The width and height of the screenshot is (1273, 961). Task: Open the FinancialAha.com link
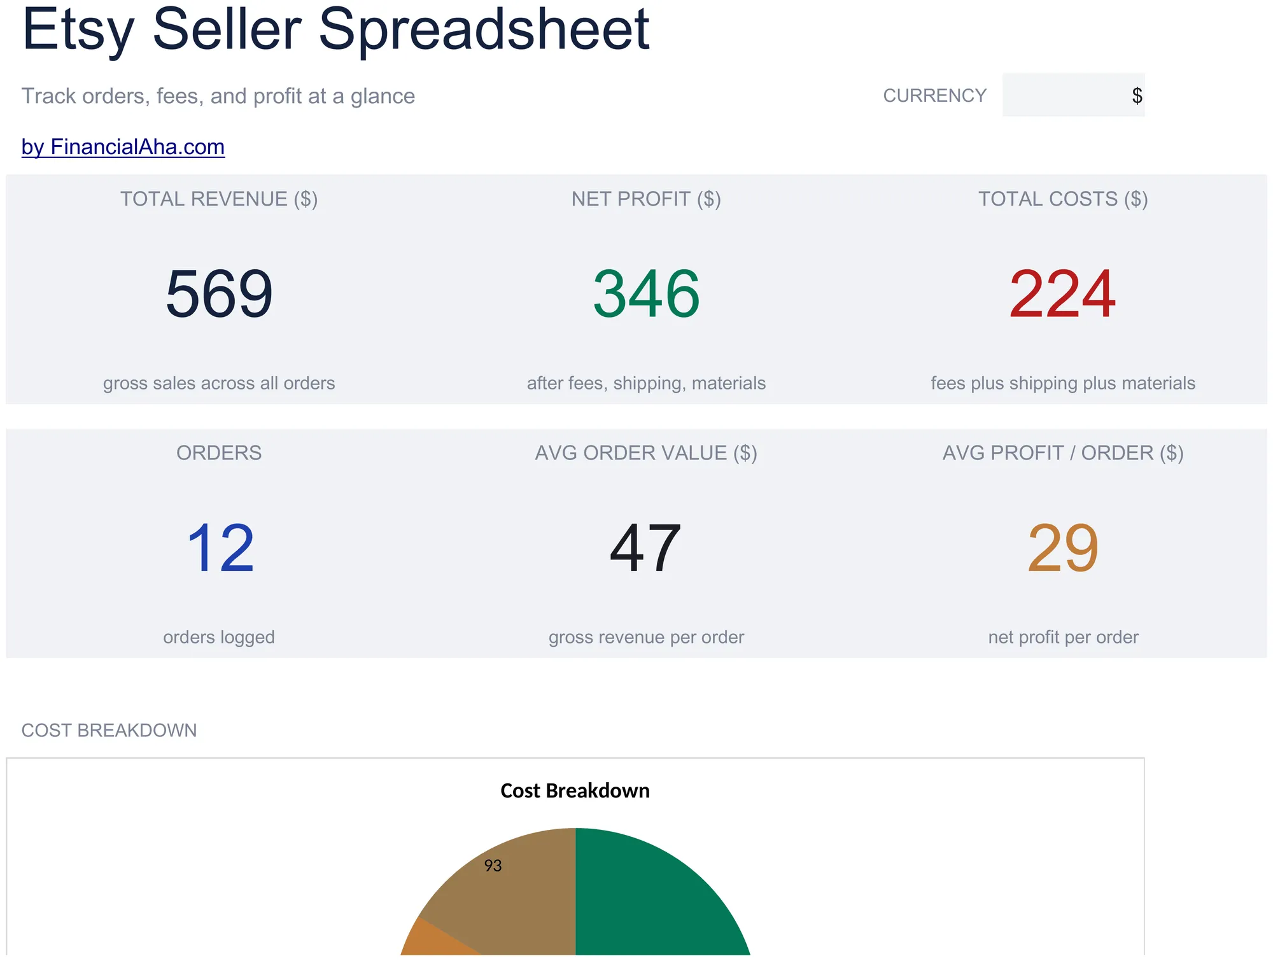[x=123, y=147]
